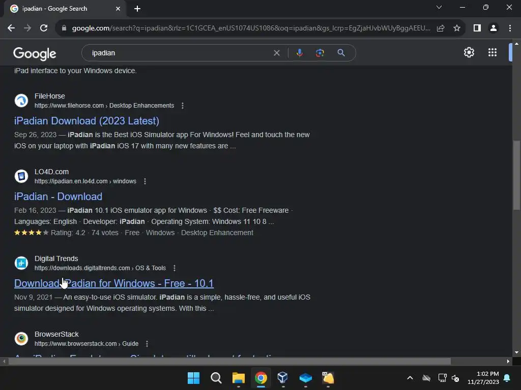Click the ipadian.en.lo4d.com URL breadcrumb
Screen dimensions: 521x390
[x=85, y=181]
